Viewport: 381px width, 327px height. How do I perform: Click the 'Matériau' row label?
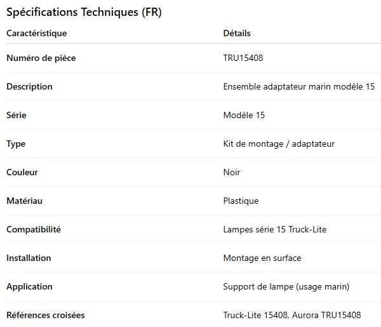coord(24,201)
